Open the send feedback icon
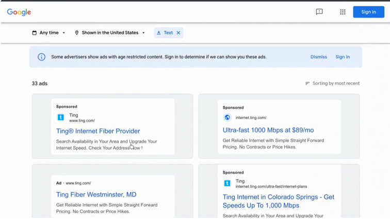390x220 pixels. [319, 12]
